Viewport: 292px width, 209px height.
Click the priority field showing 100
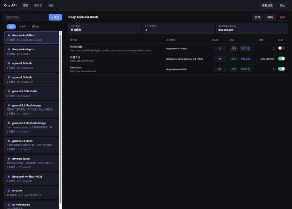(x=220, y=69)
